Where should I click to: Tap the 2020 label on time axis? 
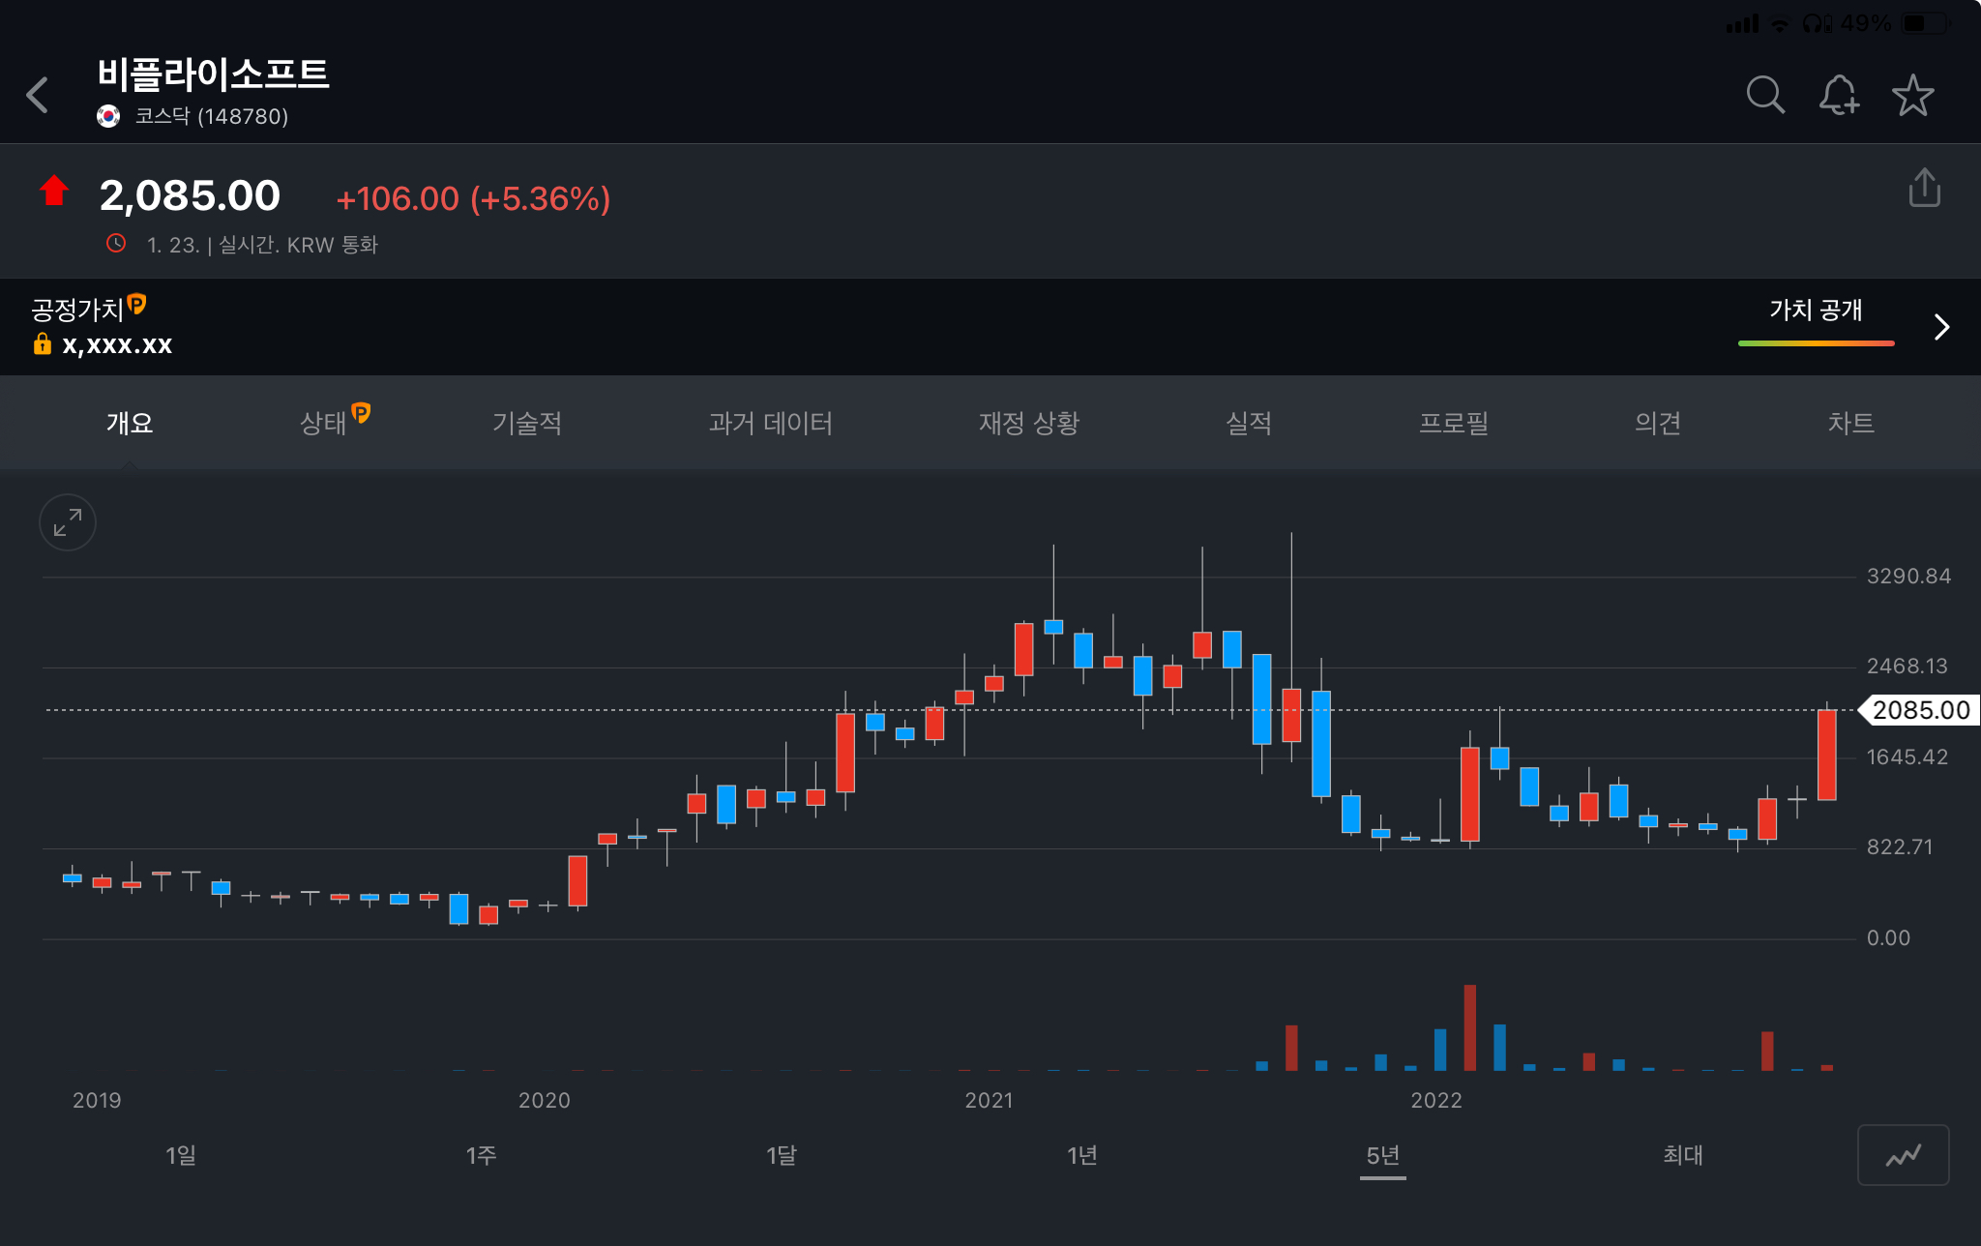(544, 1101)
